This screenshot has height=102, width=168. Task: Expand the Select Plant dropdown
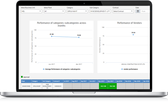click(x=55, y=11)
